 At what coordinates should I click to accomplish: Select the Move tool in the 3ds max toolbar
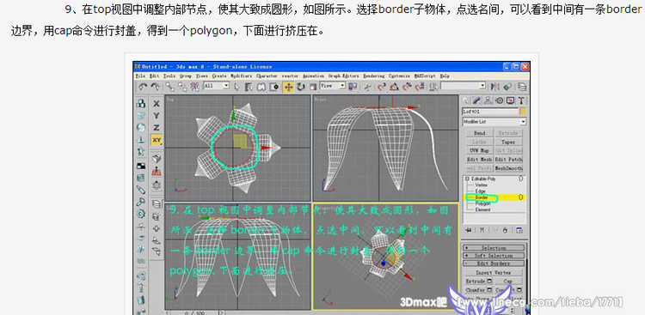(288, 87)
